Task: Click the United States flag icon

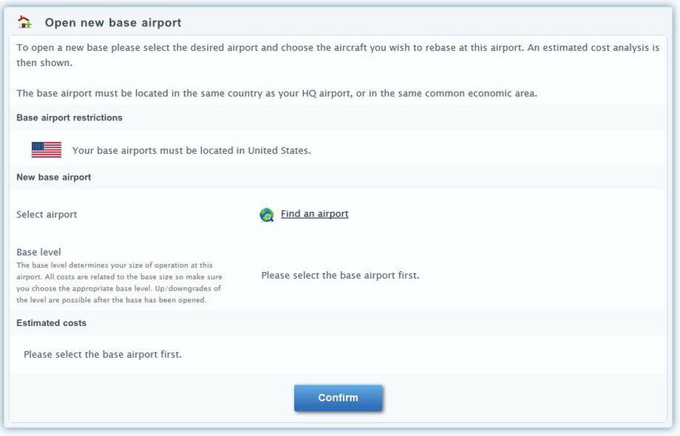Action: pyautogui.click(x=47, y=150)
